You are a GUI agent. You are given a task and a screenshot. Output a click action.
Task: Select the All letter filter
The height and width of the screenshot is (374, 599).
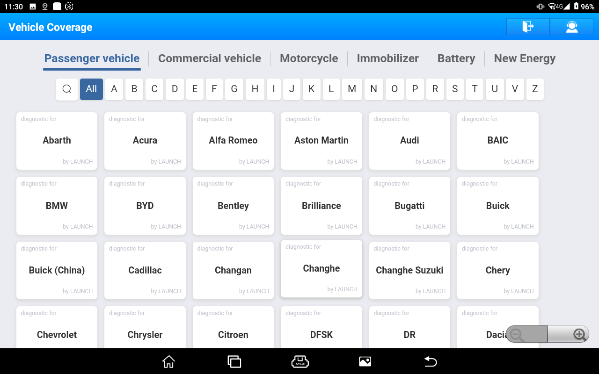point(91,89)
